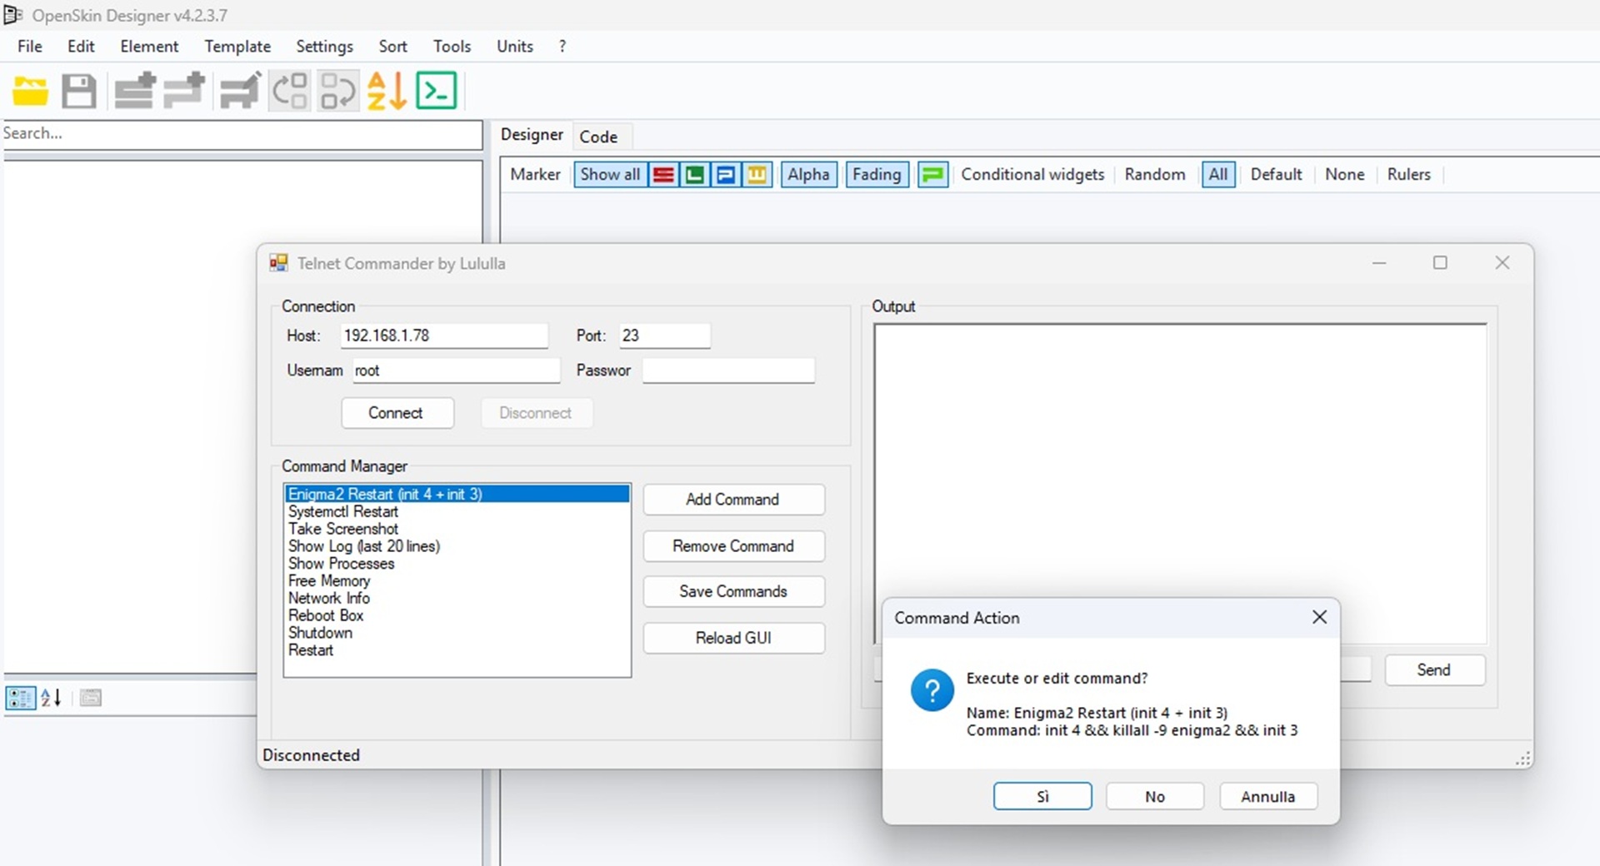Screen dimensions: 1600x866
Task: Toggle the red lines marker icon
Action: (x=663, y=175)
